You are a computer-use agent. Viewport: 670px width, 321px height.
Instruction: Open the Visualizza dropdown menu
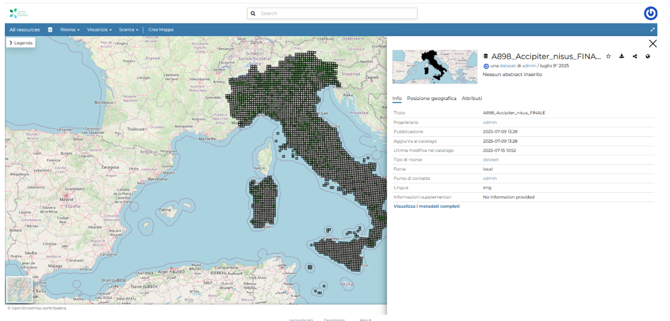(x=99, y=30)
